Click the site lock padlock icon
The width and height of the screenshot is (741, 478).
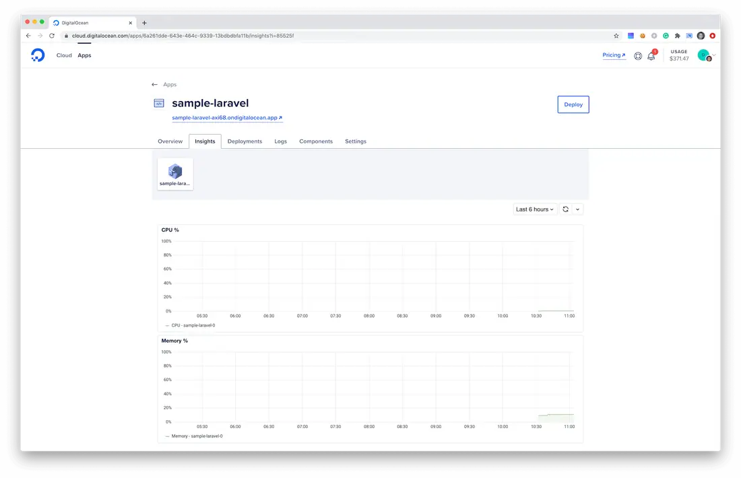[x=66, y=36]
